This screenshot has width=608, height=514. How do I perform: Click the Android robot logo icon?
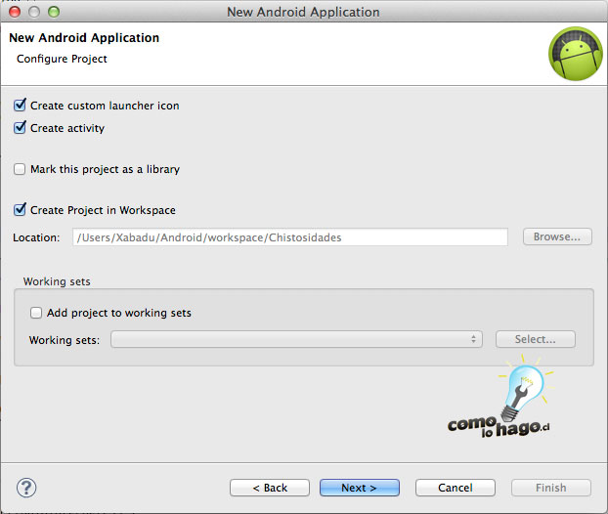[576, 54]
